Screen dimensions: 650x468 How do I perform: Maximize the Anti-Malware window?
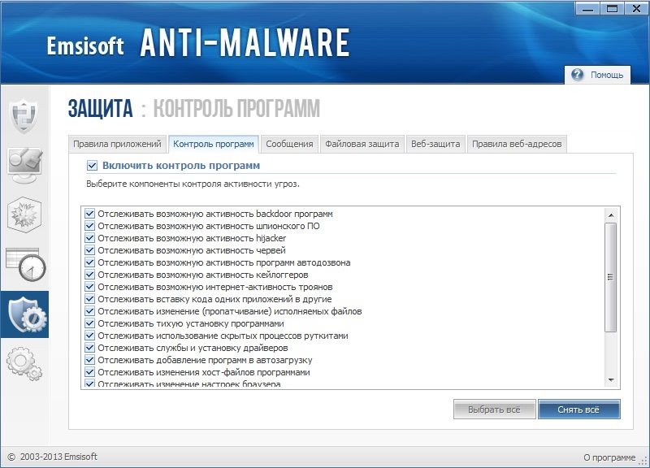pos(613,9)
